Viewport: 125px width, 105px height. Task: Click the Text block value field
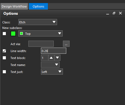point(45,58)
